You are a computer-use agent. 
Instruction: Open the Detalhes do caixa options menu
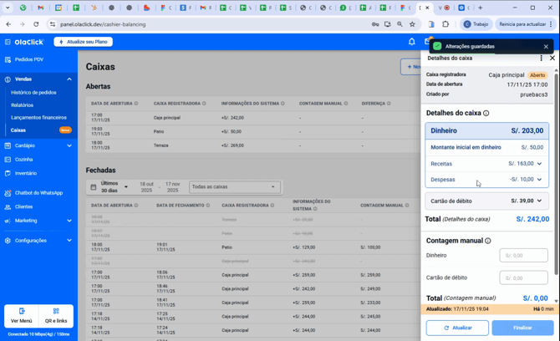coord(541,58)
